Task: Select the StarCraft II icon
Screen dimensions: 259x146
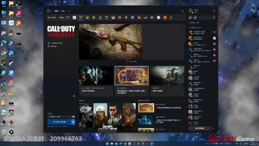Action: tap(132, 18)
